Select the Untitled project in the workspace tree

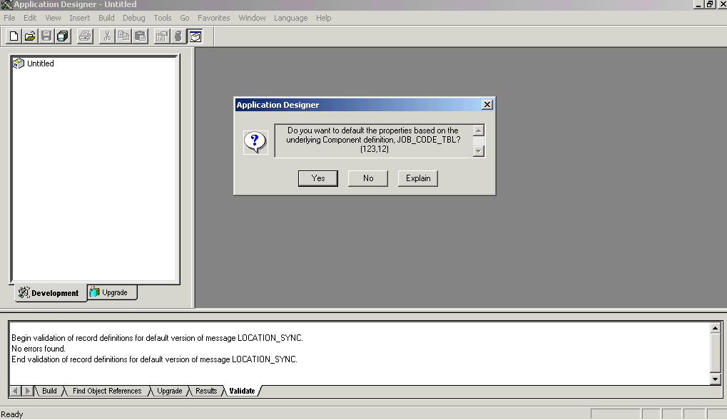point(40,63)
